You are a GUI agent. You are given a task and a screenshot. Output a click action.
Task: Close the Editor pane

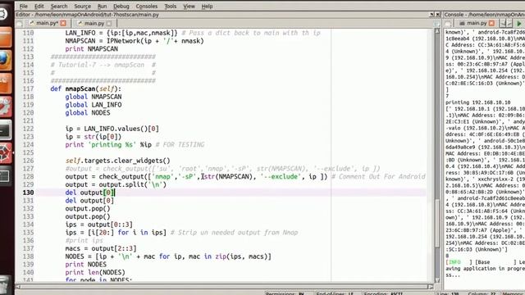click(x=437, y=15)
